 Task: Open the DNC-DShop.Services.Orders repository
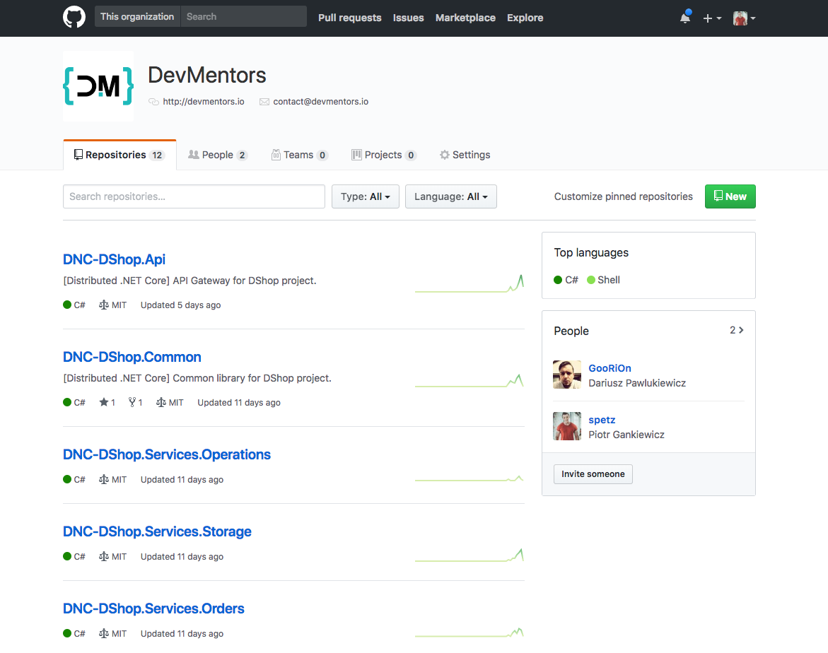153,608
